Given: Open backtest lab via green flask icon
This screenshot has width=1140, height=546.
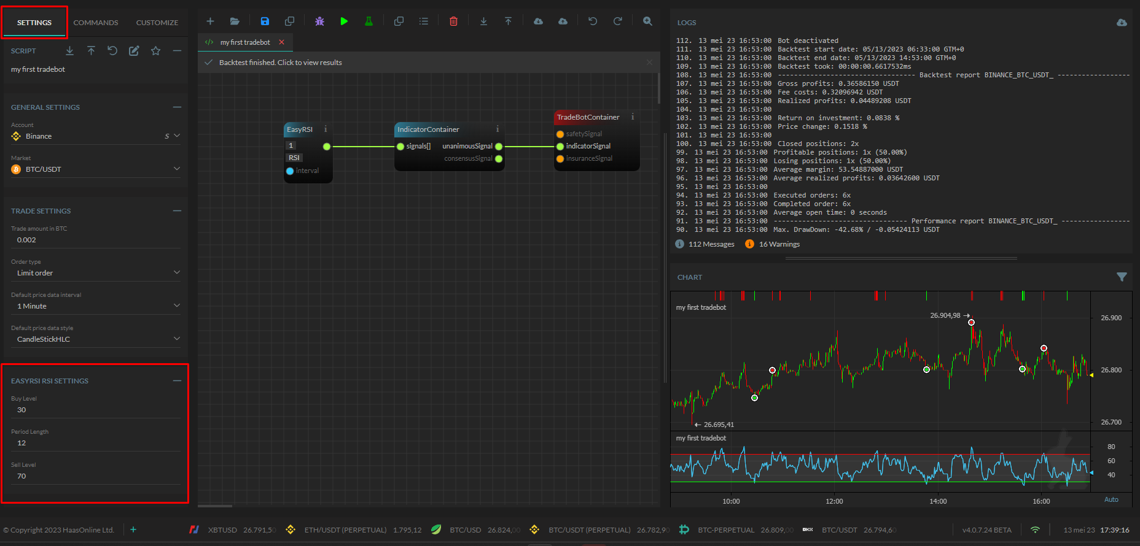Looking at the screenshot, I should tap(369, 21).
